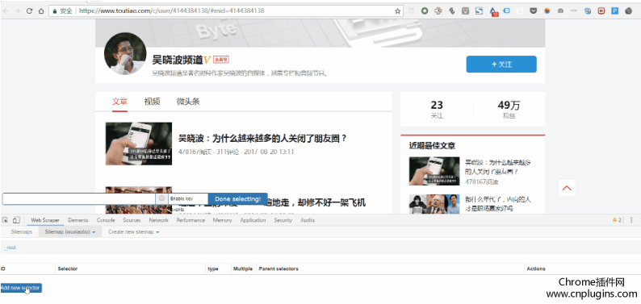Reload the page with the refresh icon
The image size is (641, 304).
pyautogui.click(x=29, y=11)
